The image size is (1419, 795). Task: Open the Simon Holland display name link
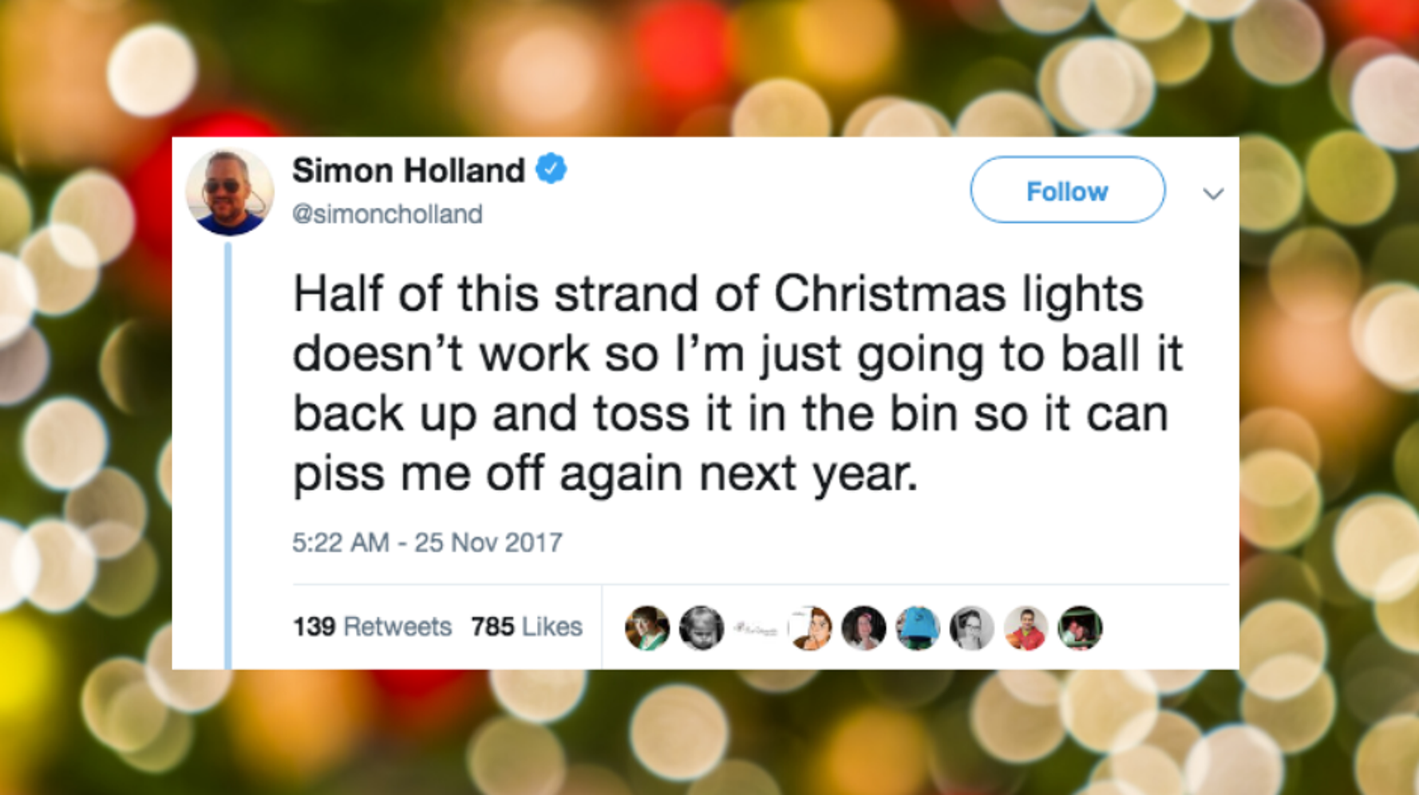(x=408, y=171)
